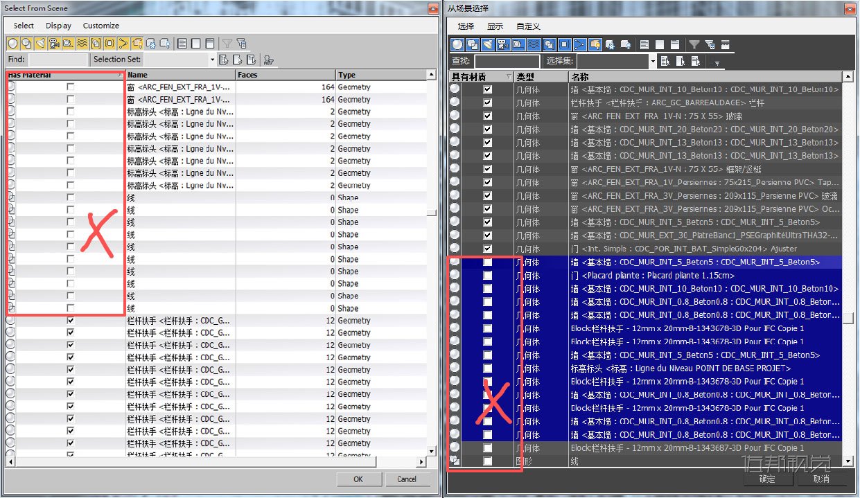
Task: Sort by Has Material column header
Action: pos(65,75)
